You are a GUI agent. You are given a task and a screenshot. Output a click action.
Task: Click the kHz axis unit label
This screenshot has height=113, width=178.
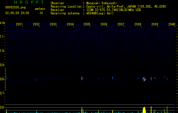[x=3, y=23]
